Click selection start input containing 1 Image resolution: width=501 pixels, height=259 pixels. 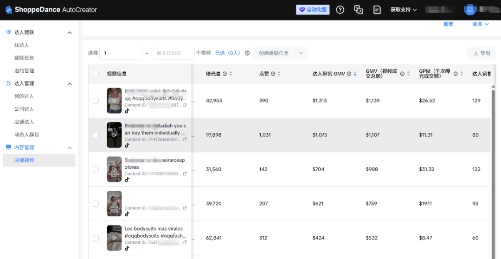121,53
